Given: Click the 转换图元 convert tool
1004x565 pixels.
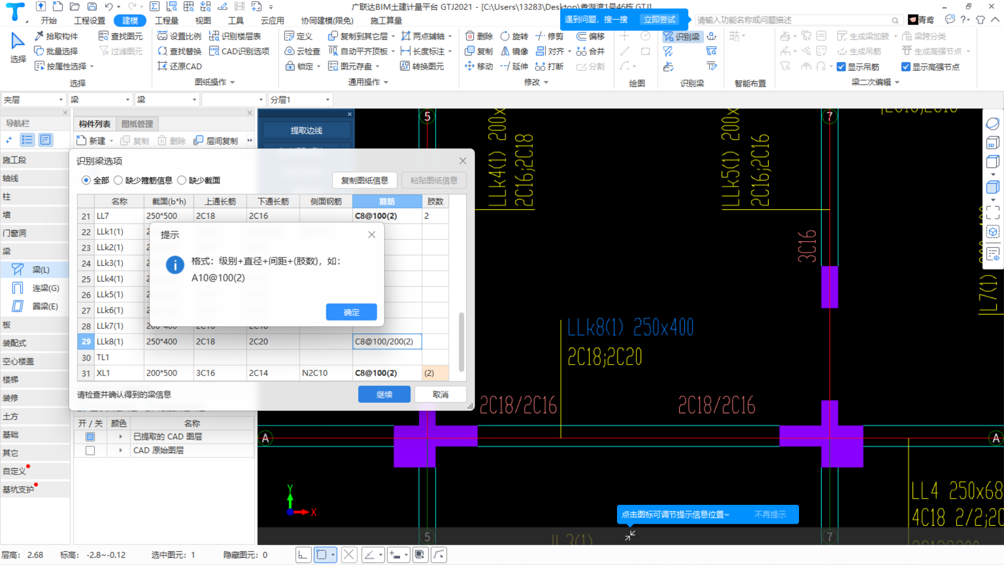Looking at the screenshot, I should coord(422,66).
